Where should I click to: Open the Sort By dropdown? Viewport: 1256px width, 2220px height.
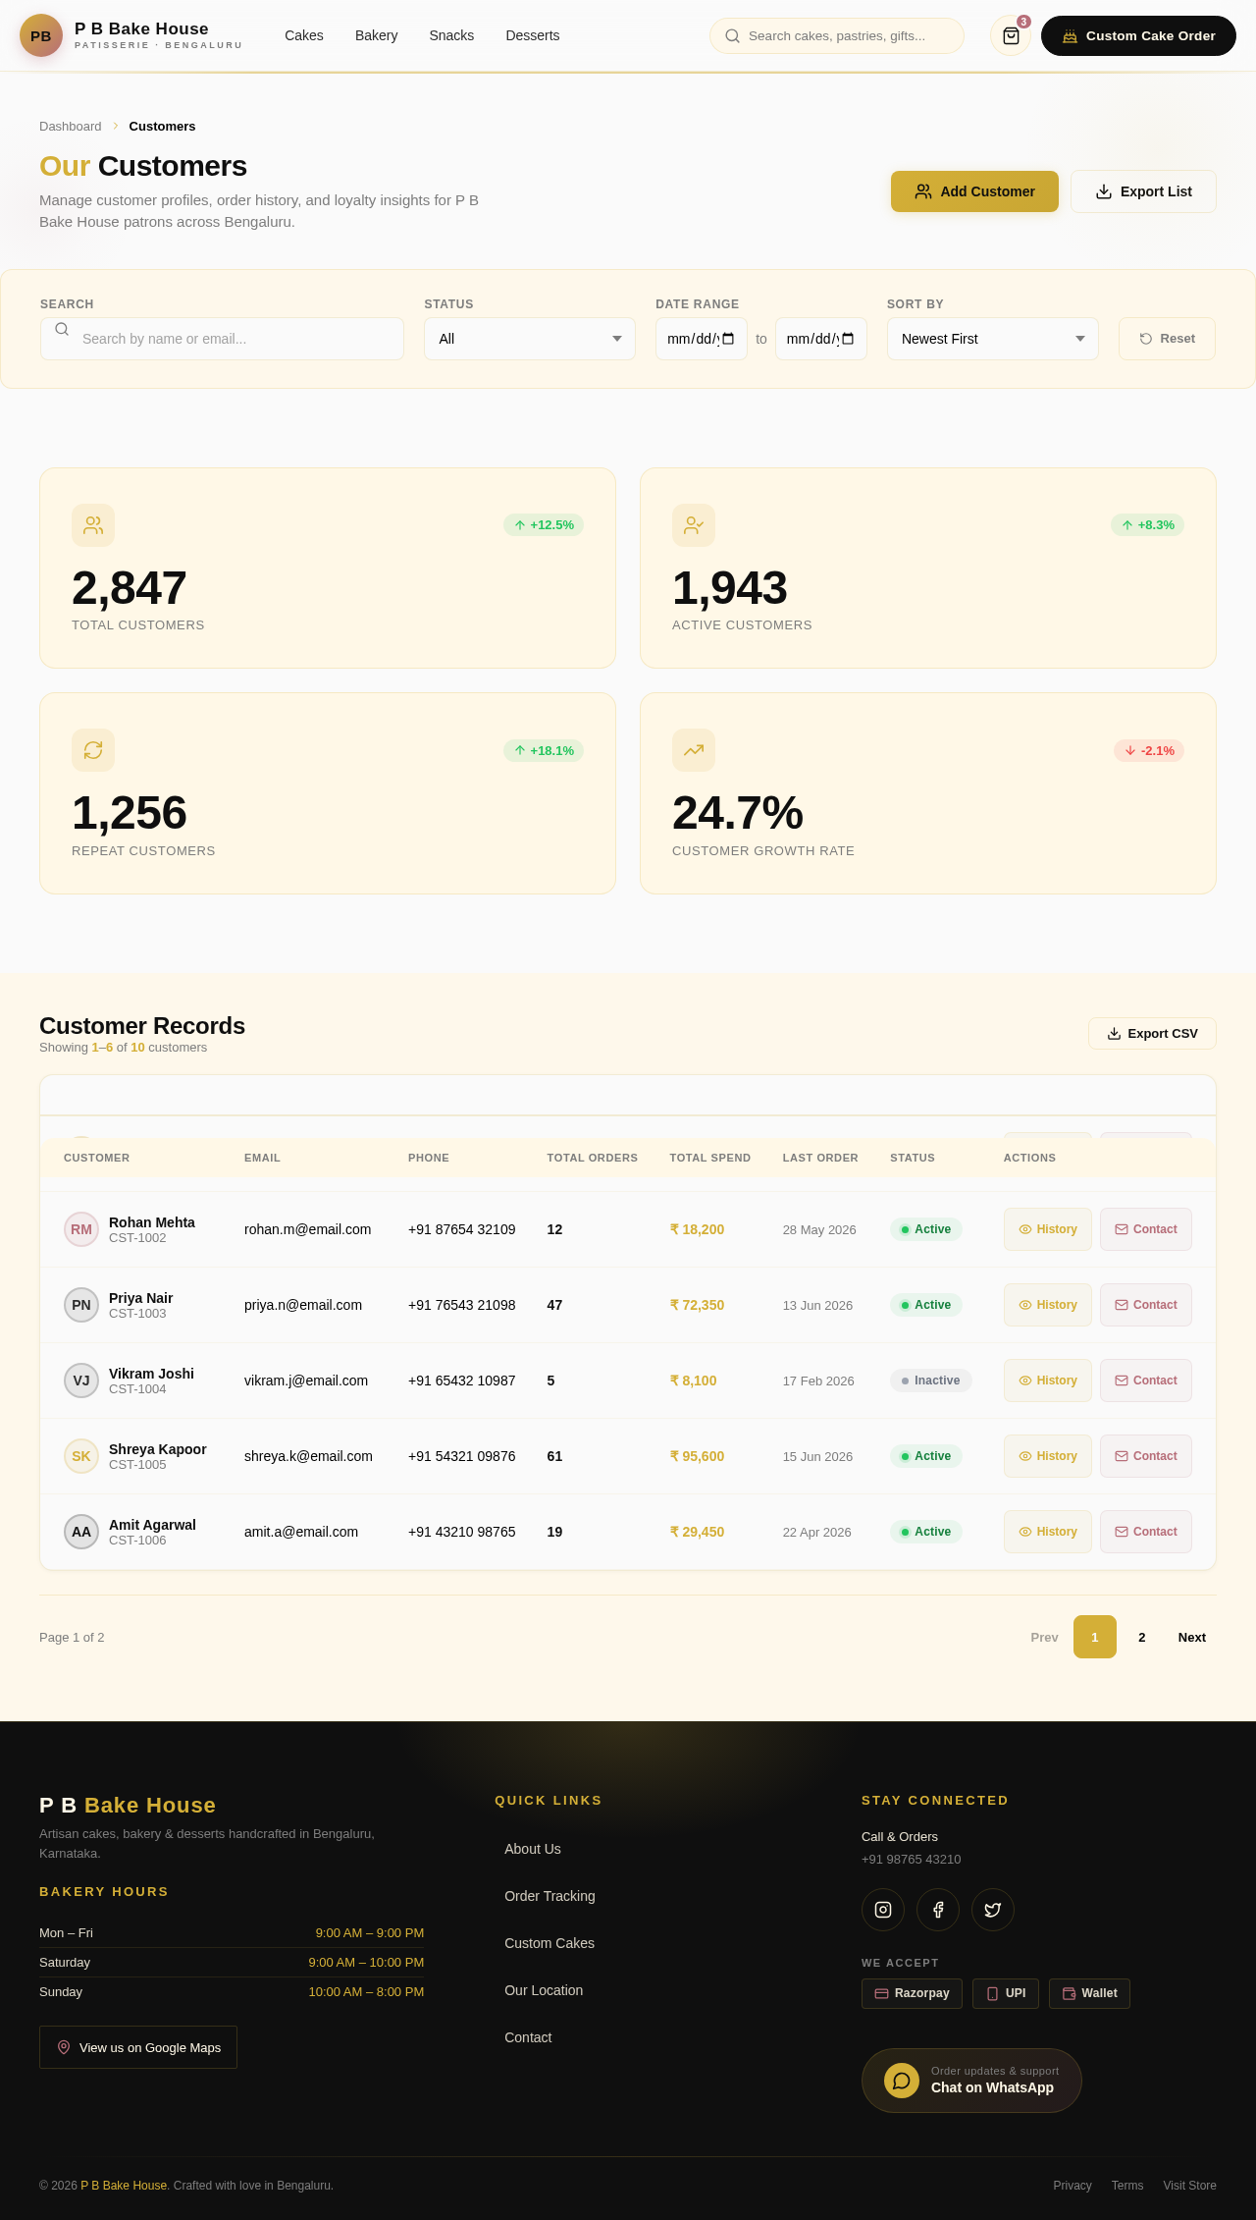pyautogui.click(x=993, y=339)
